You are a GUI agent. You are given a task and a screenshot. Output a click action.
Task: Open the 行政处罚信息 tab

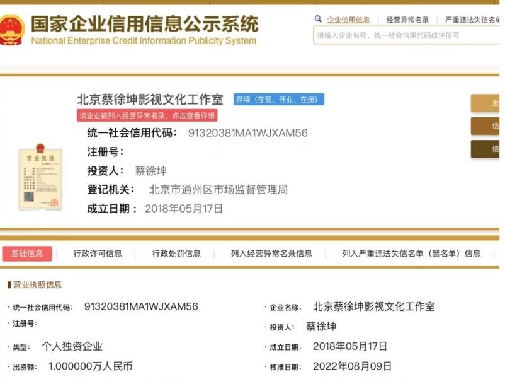[x=176, y=254]
